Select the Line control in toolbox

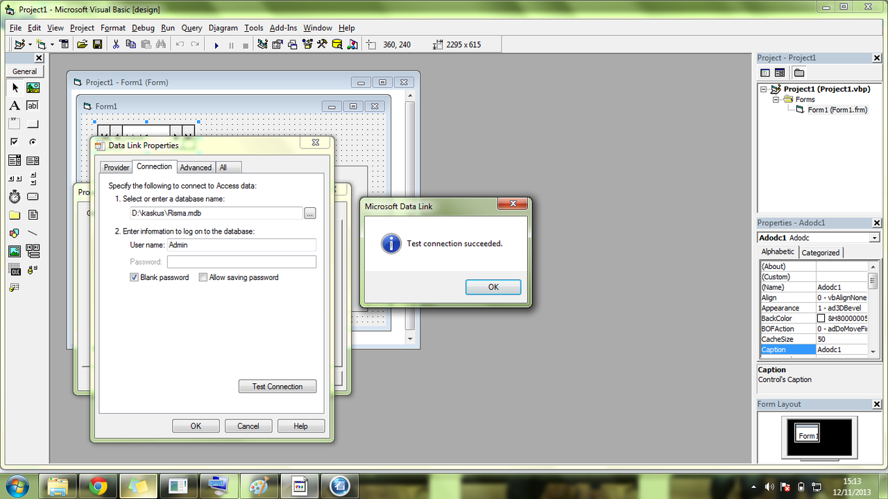tap(33, 233)
